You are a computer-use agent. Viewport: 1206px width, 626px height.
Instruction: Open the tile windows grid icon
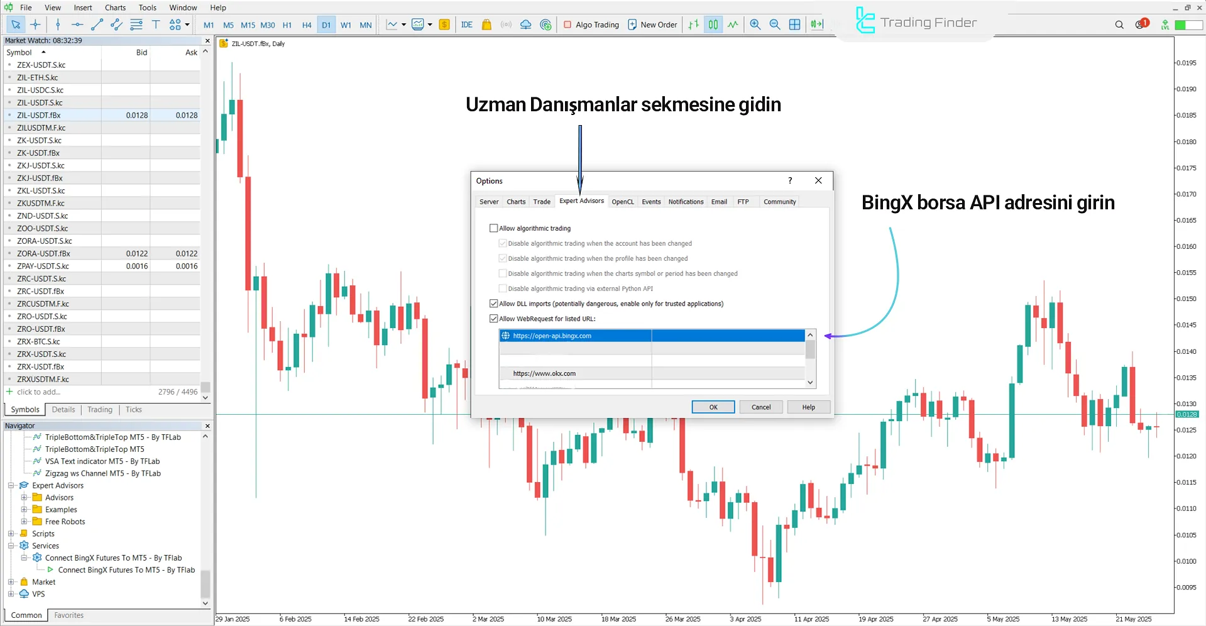tap(795, 25)
